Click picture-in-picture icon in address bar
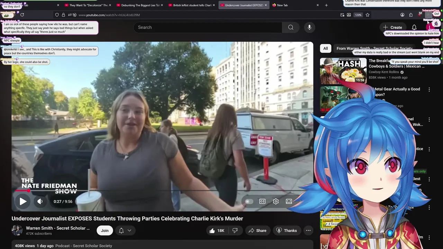The width and height of the screenshot is (443, 249). [x=342, y=15]
